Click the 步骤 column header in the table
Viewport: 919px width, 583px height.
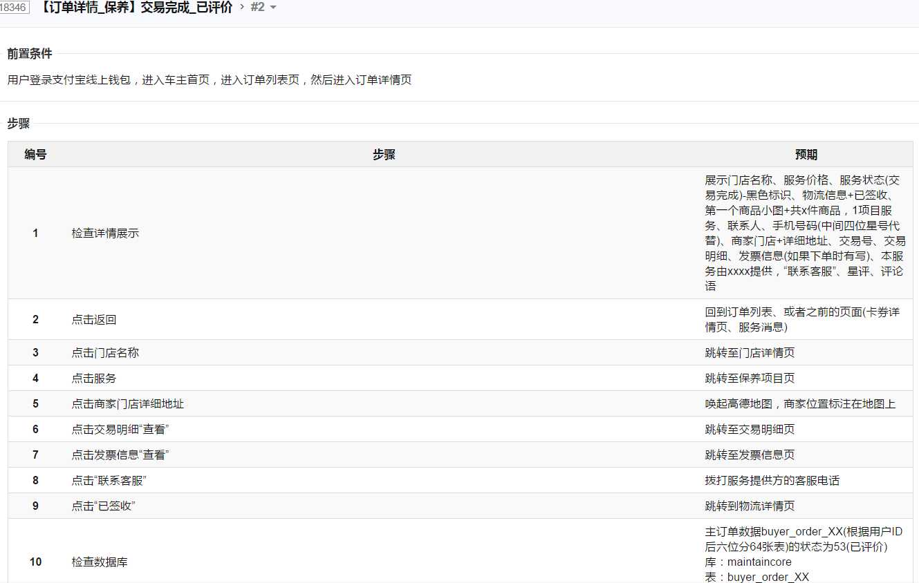pyautogui.click(x=384, y=155)
